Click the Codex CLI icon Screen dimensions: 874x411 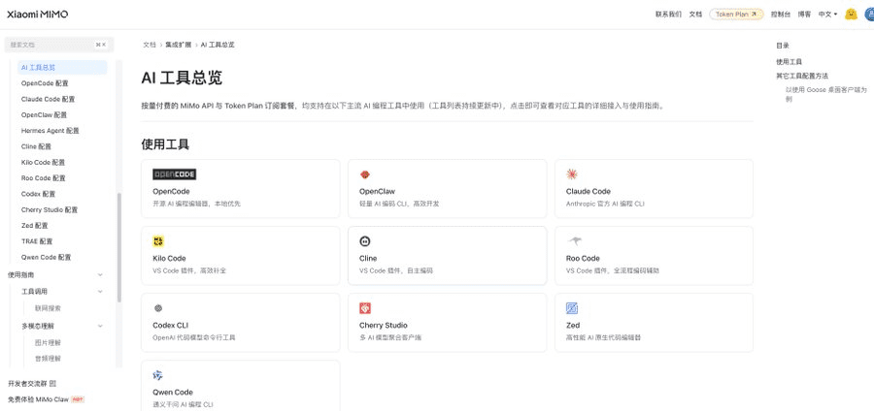click(158, 308)
